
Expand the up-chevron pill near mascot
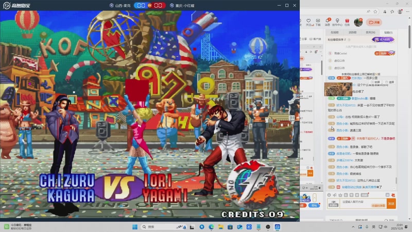pyautogui.click(x=314, y=198)
